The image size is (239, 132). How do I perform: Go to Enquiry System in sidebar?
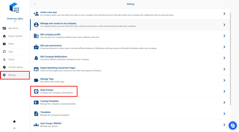[x=15, y=36]
